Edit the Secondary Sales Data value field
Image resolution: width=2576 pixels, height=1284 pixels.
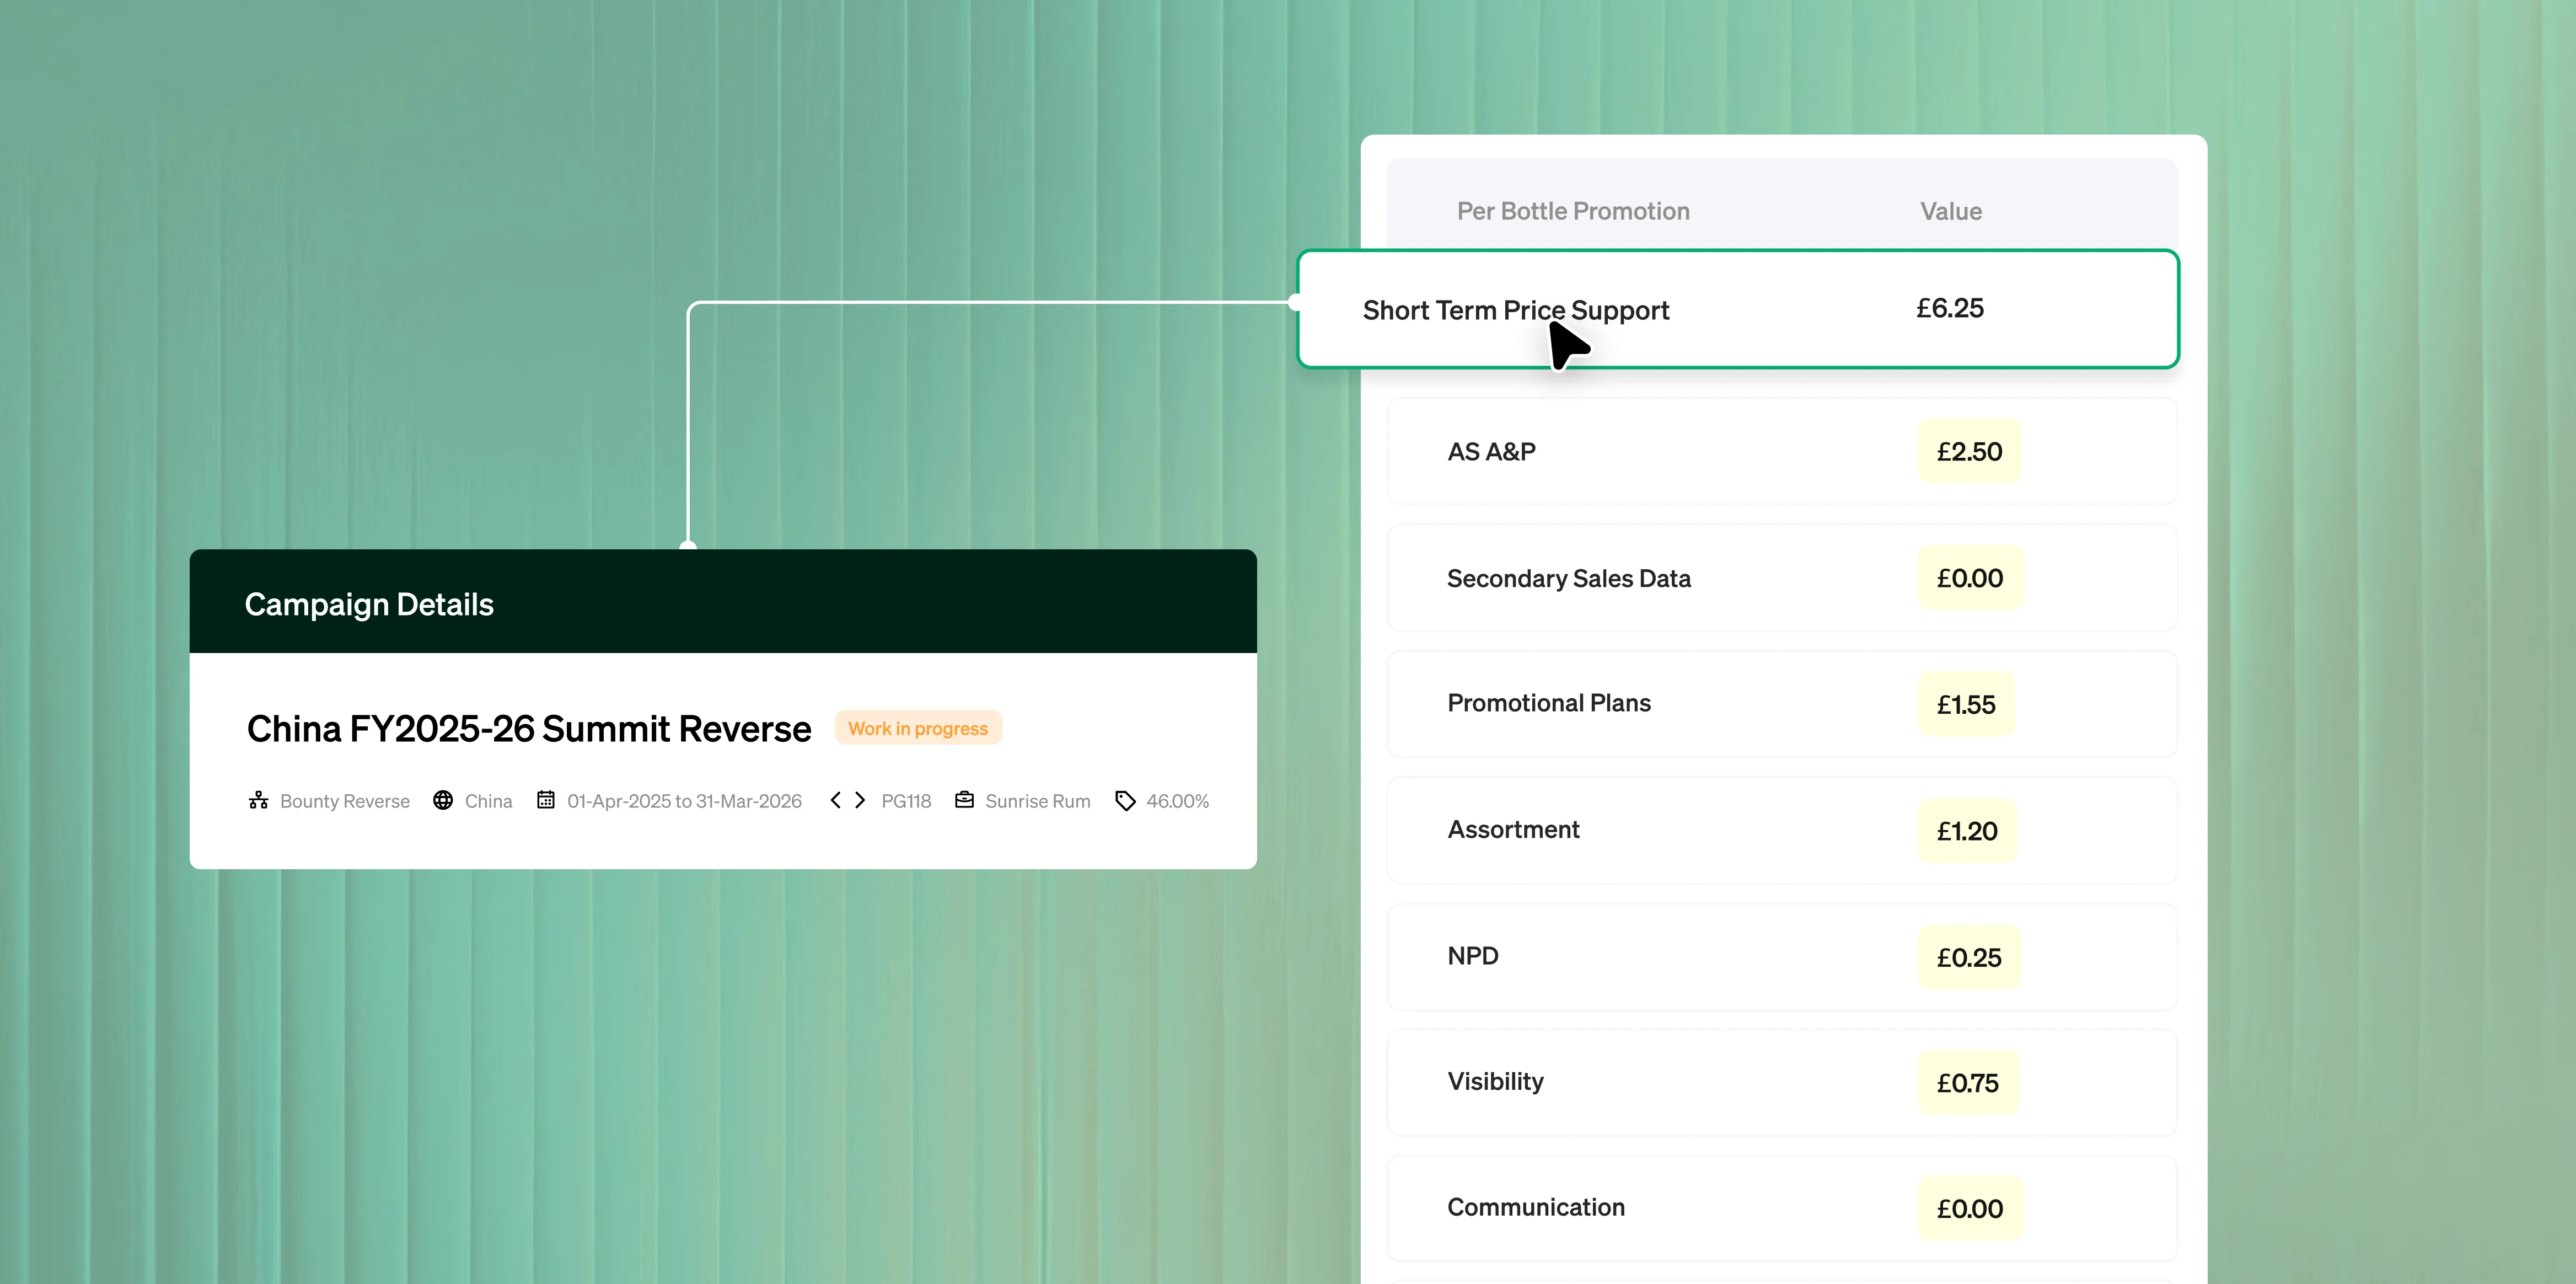1969,579
